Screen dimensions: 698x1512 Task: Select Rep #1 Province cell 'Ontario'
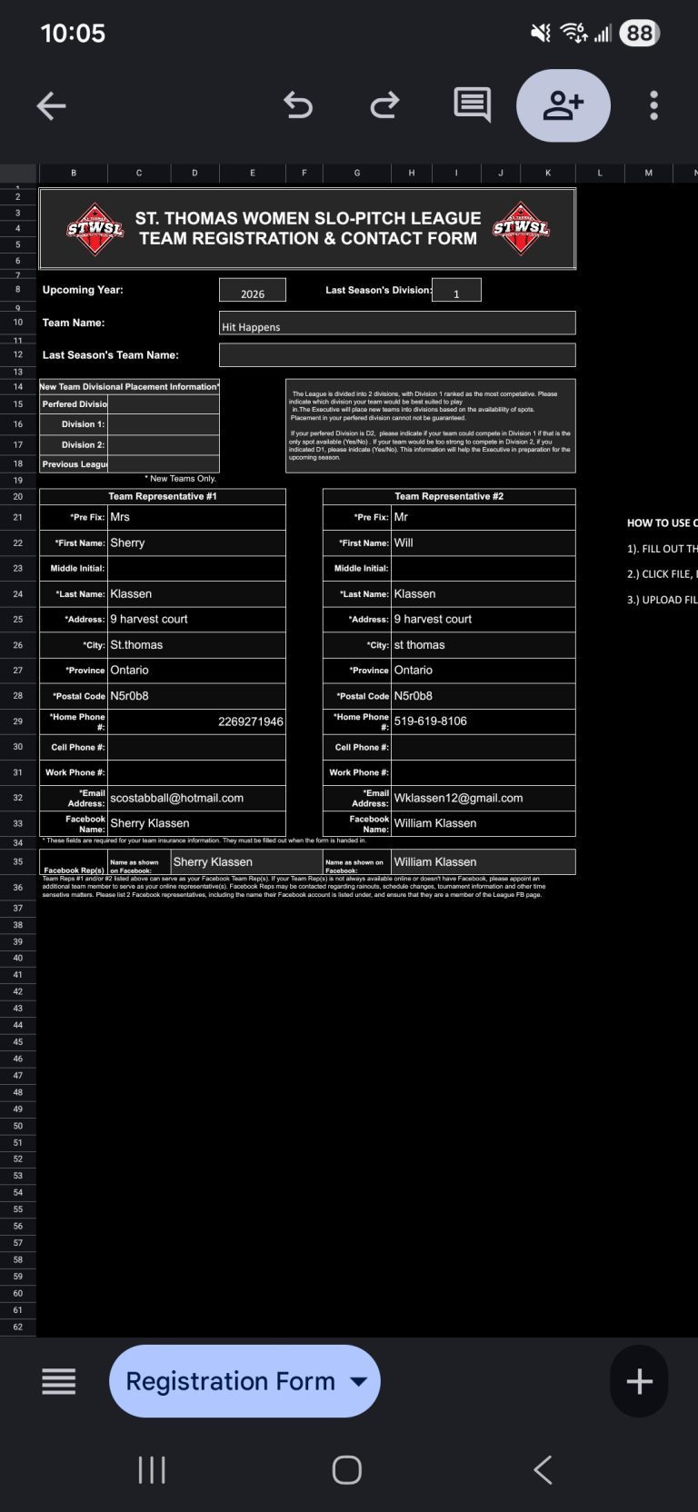[196, 670]
